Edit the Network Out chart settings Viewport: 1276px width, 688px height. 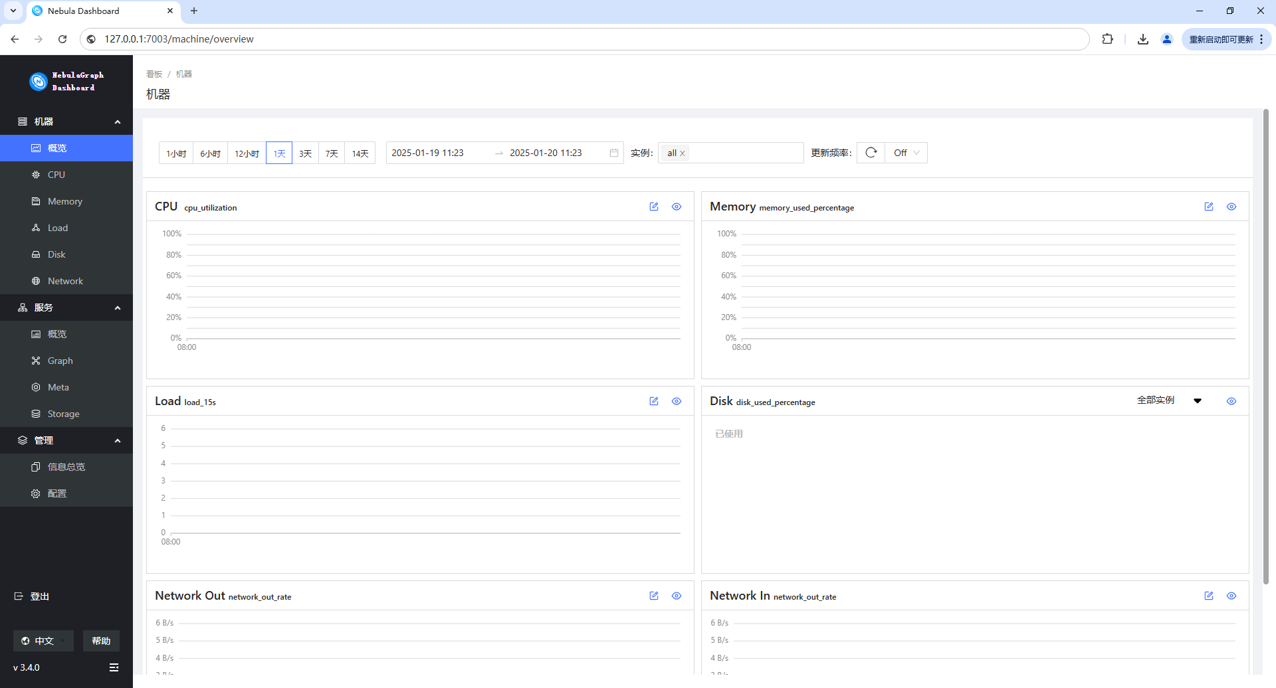[x=654, y=596]
